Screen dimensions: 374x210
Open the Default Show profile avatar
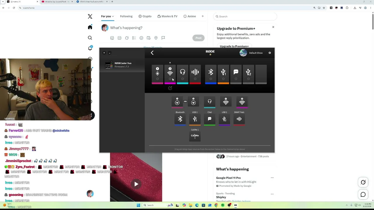[x=243, y=53]
